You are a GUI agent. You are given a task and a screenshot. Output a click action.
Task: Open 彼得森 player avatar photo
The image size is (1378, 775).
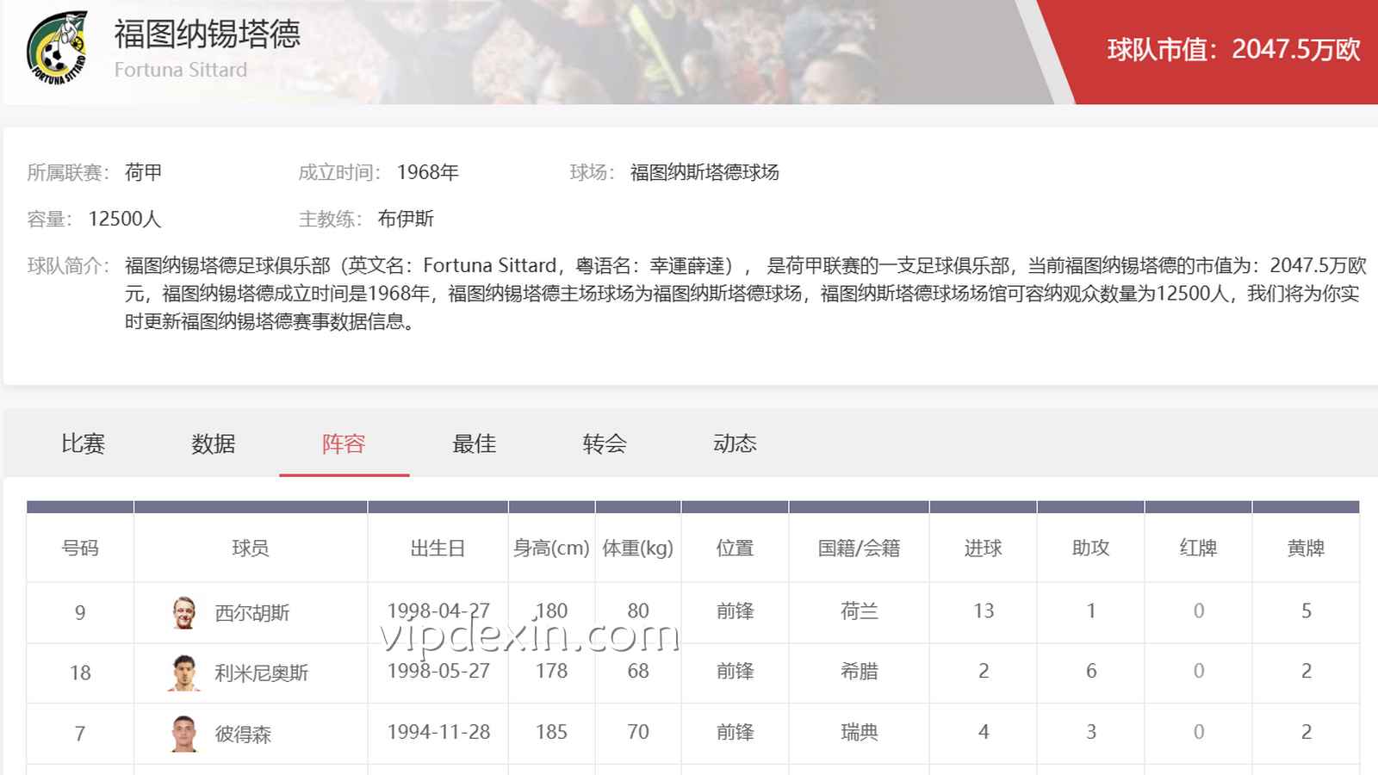(x=183, y=734)
